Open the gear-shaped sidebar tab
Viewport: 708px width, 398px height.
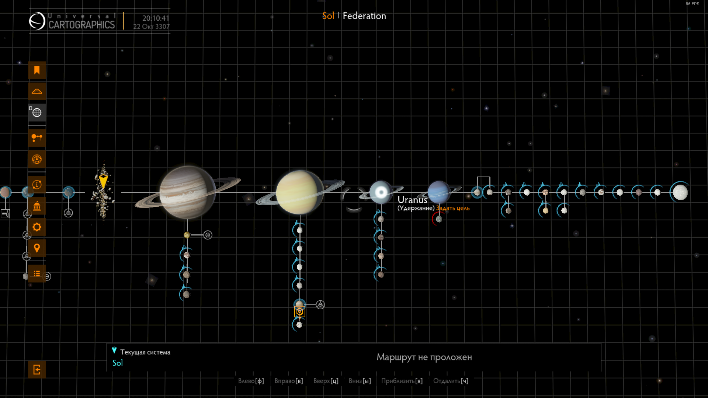[x=37, y=227]
